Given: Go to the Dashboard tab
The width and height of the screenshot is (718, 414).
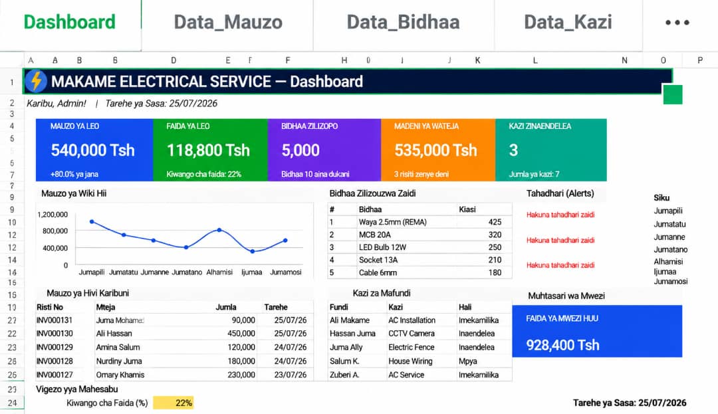Looking at the screenshot, I should [x=70, y=22].
